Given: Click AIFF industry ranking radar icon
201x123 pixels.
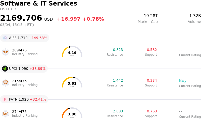Looking at the screenshot, I should point(6,52).
